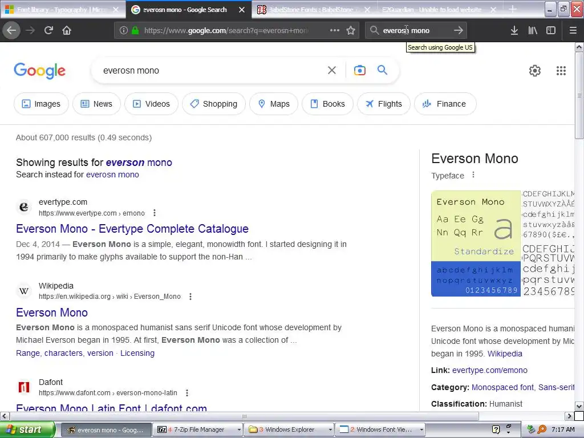Click 'everson mono' corrected spelling link
Viewport: 584px width, 438px height.
click(x=139, y=163)
